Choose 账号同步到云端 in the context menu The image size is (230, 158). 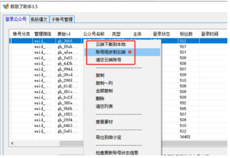coord(111,52)
